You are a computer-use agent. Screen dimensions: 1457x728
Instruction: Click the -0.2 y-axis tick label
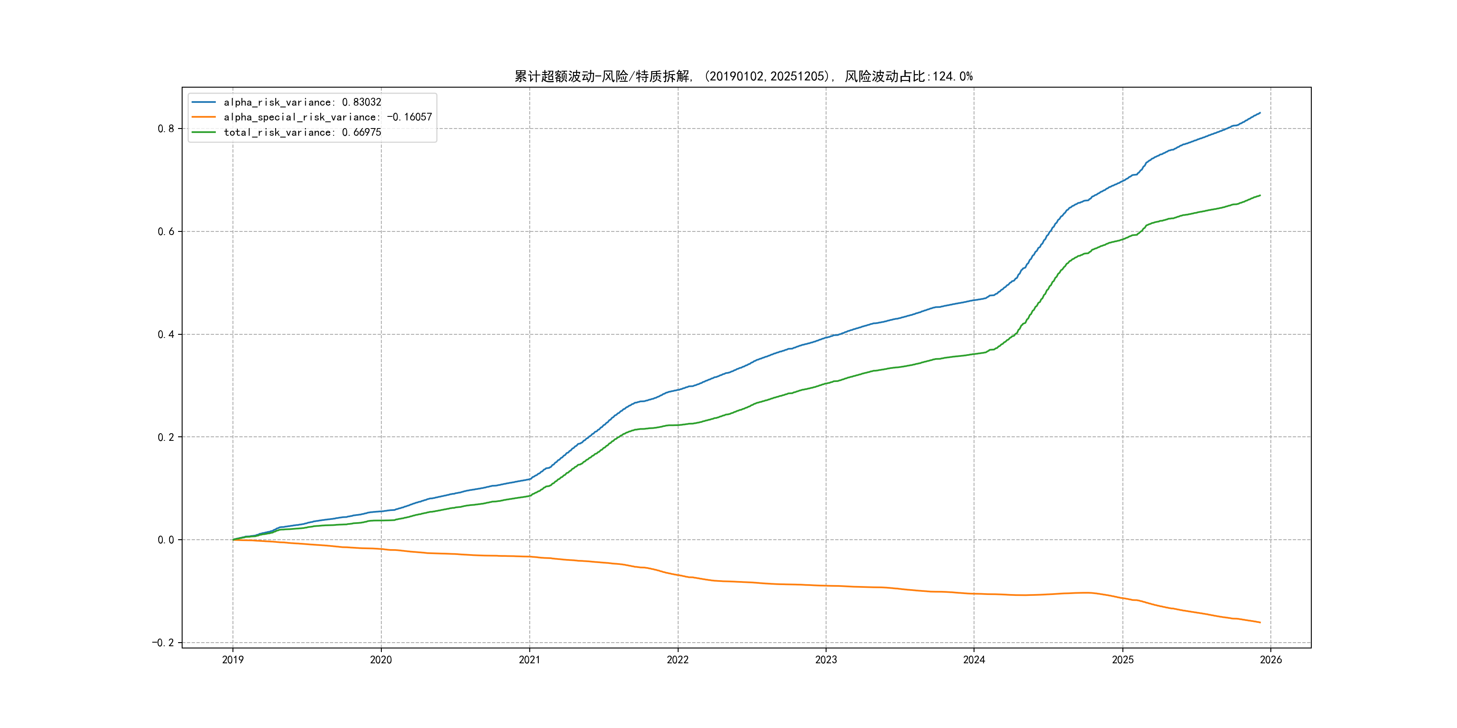163,643
